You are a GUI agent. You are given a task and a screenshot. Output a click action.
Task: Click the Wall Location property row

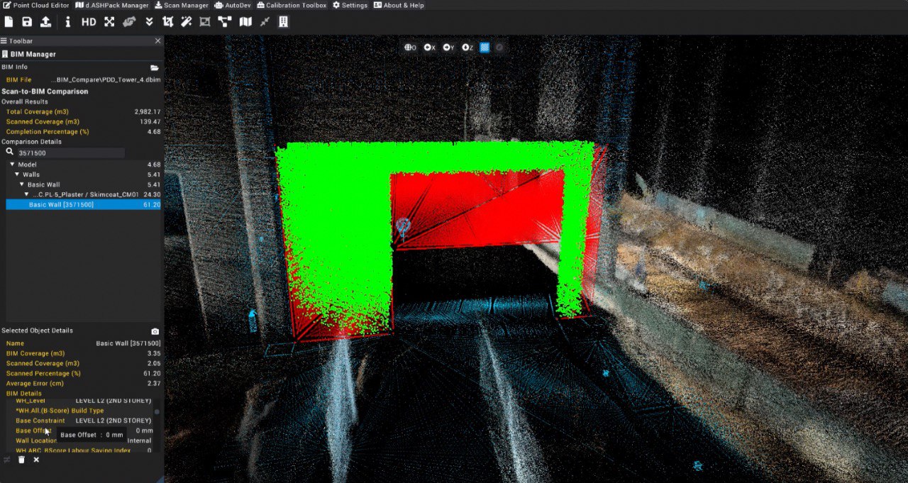point(84,440)
